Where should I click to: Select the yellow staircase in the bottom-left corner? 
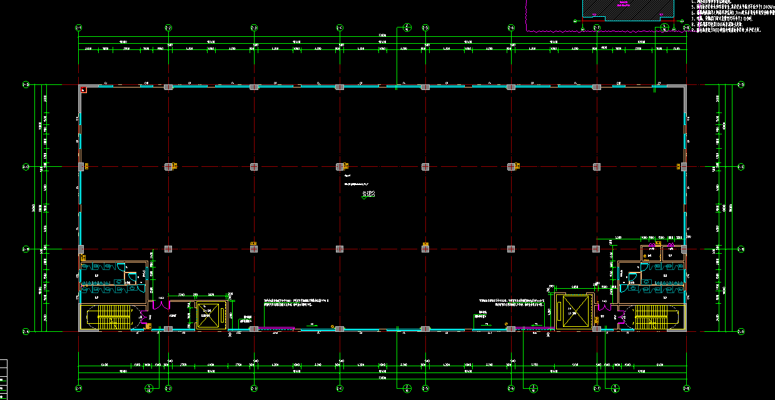point(112,317)
